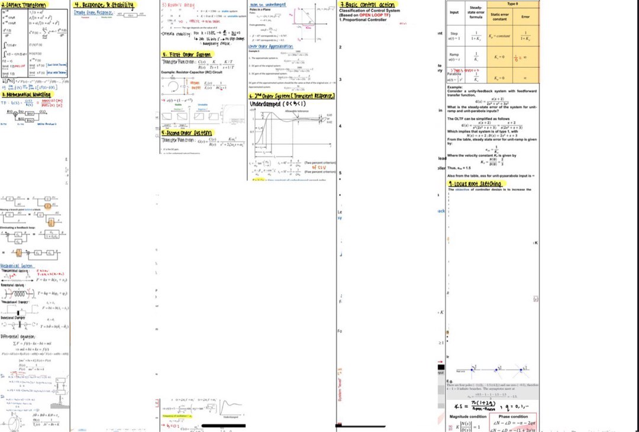Screen dimensions: 639x432
Task: Select the Magnitude condition red box
Action: [467, 418]
